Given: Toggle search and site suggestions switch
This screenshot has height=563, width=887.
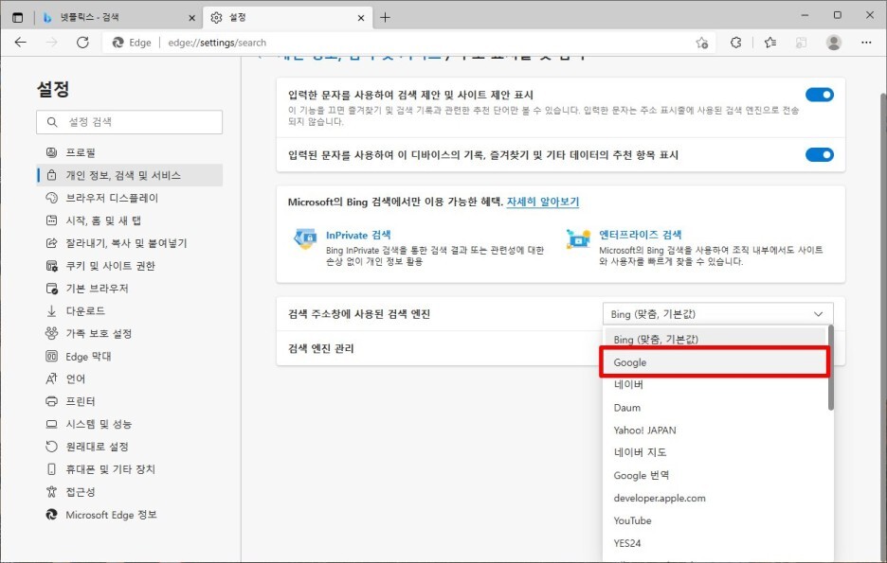Looking at the screenshot, I should point(819,95).
